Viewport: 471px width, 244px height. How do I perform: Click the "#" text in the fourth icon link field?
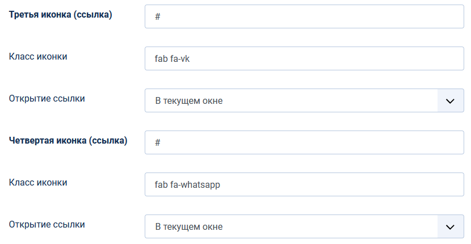158,142
